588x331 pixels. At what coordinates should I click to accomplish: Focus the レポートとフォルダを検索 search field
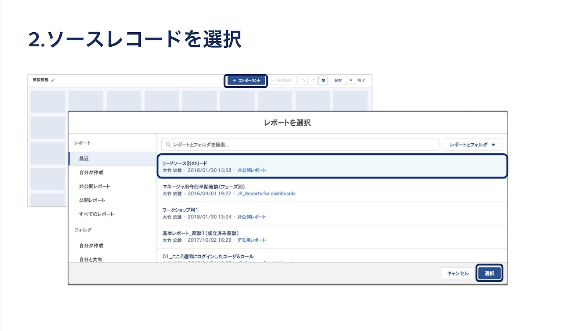click(x=300, y=145)
